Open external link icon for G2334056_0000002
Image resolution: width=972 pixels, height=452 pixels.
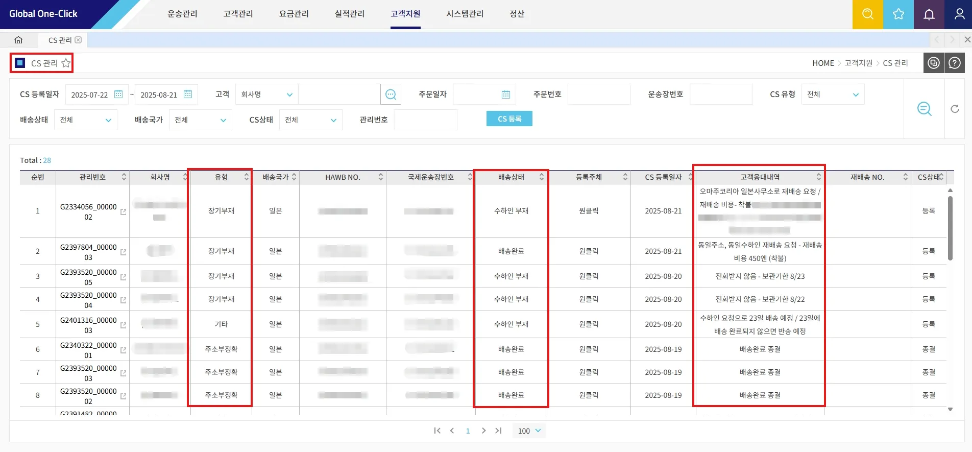123,212
